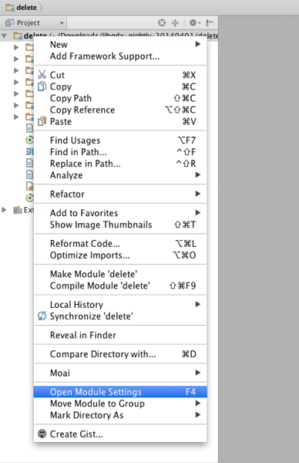Select Replace in Path menu entry
The height and width of the screenshot is (463, 299).
[120, 164]
